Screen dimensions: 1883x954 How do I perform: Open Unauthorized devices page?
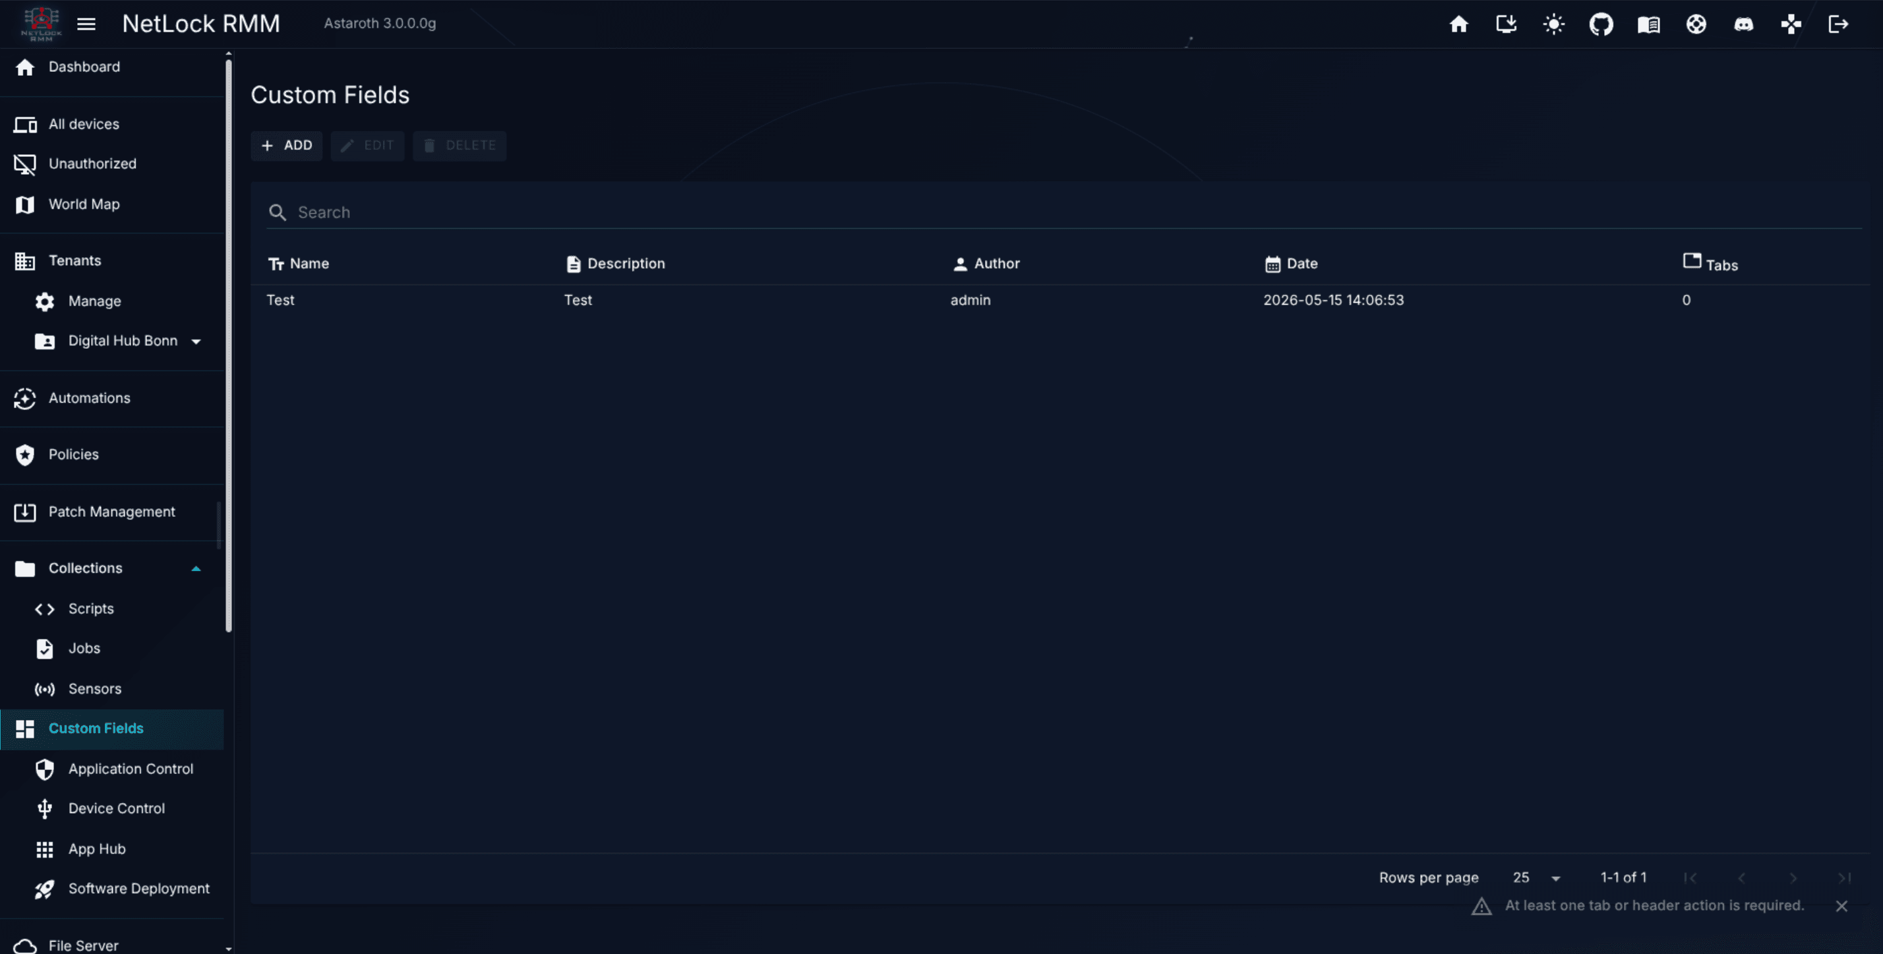click(112, 164)
